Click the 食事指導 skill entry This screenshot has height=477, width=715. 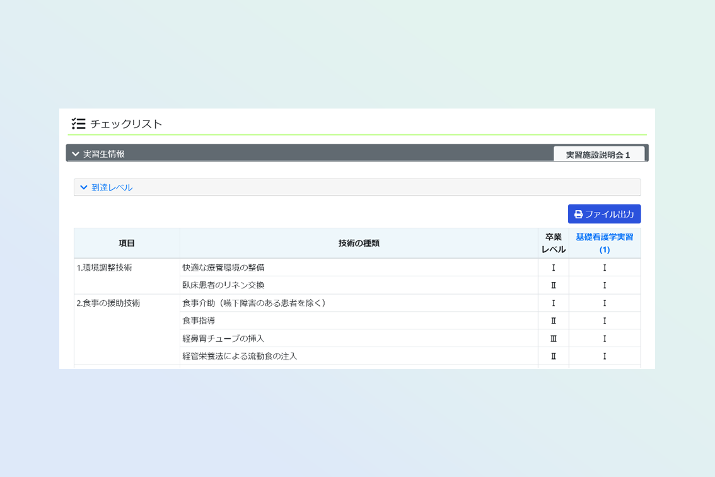tap(199, 321)
